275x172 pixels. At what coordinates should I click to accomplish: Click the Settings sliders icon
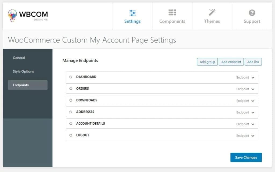click(132, 13)
